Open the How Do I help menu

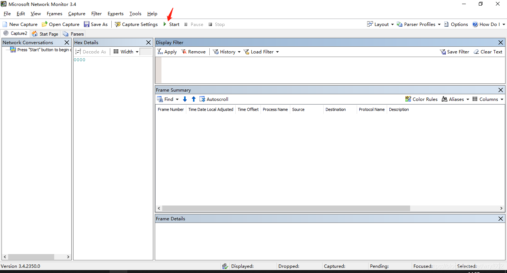(488, 24)
